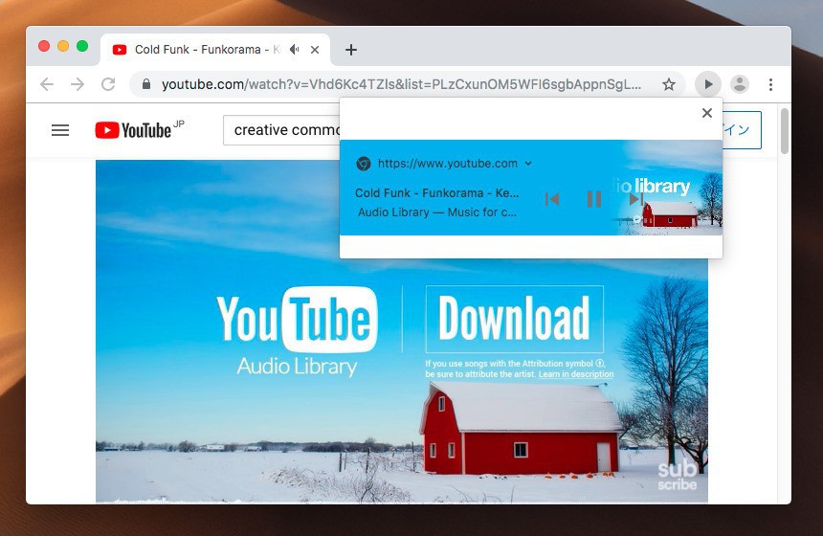
Task: Click "Cold Funk - Funkorama - Ke..." title text
Action: [436, 193]
